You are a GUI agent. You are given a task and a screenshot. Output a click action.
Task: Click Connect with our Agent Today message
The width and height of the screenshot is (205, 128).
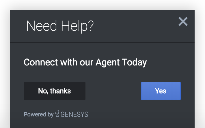[x=85, y=62]
